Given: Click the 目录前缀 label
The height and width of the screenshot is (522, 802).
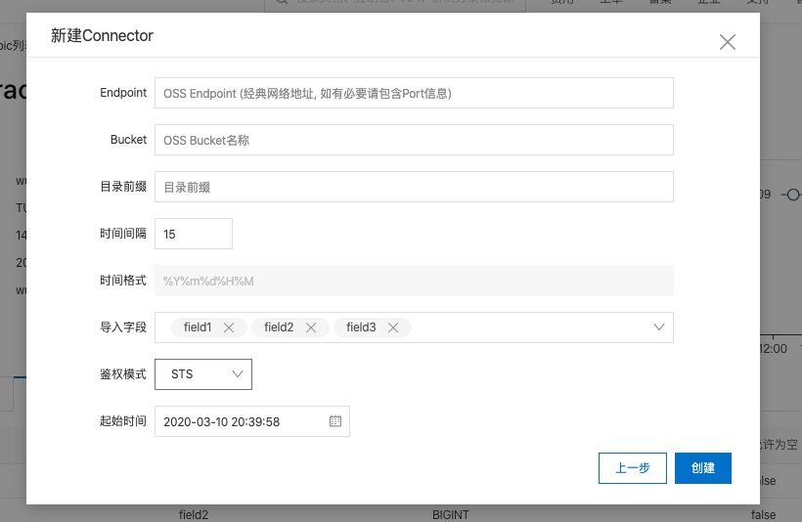Looking at the screenshot, I should click(123, 187).
